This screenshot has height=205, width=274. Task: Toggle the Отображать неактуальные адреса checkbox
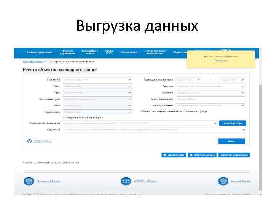64,118
